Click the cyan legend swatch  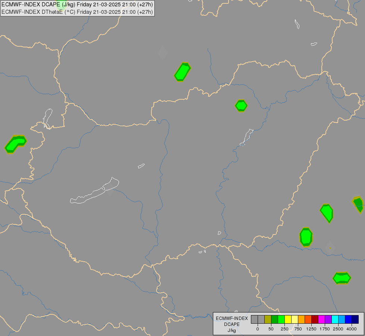pos(335,319)
